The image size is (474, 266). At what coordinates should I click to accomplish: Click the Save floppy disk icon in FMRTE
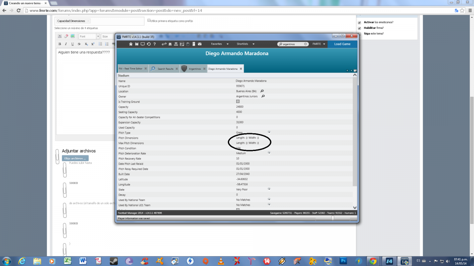click(x=137, y=44)
